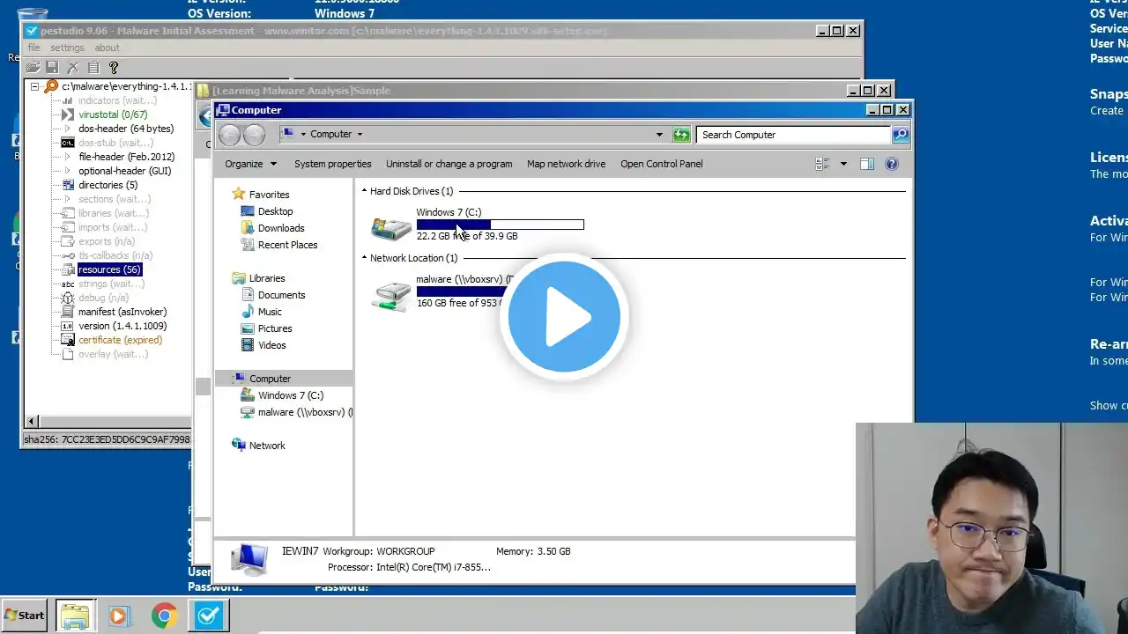Select manifest (asInvoker) tree item
This screenshot has height=634, width=1128.
[x=122, y=312]
